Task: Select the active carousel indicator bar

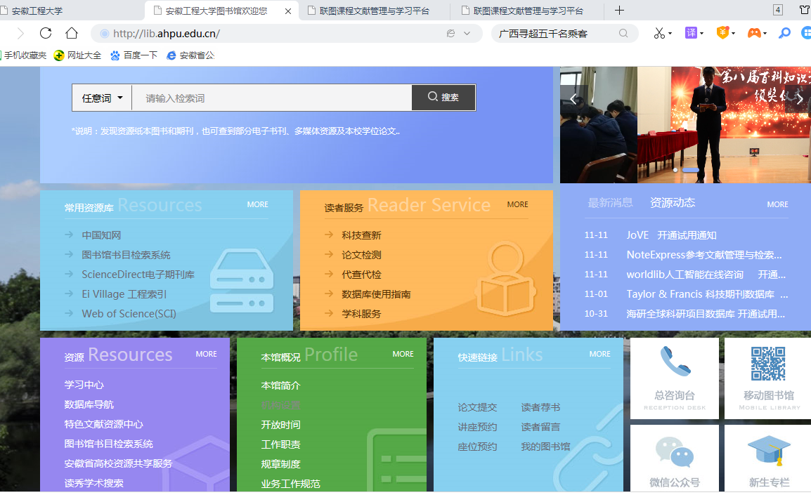Action: (x=691, y=170)
